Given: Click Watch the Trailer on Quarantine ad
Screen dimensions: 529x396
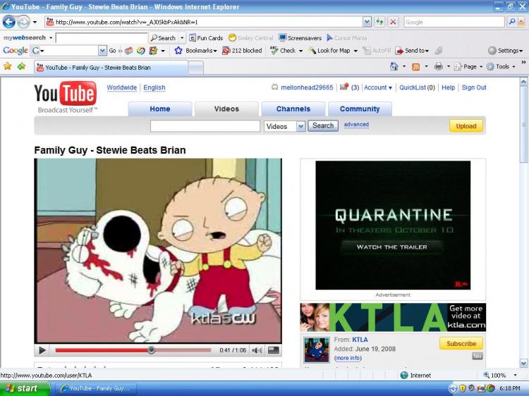Looking at the screenshot, I should pyautogui.click(x=391, y=247).
